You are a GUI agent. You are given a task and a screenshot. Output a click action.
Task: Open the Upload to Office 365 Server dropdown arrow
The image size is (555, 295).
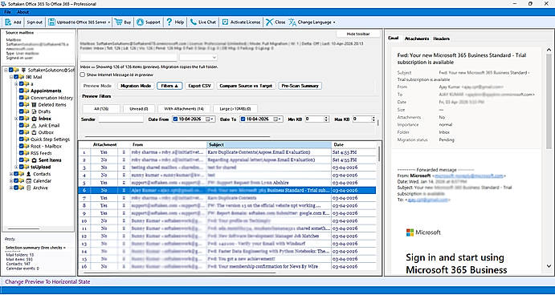point(109,22)
